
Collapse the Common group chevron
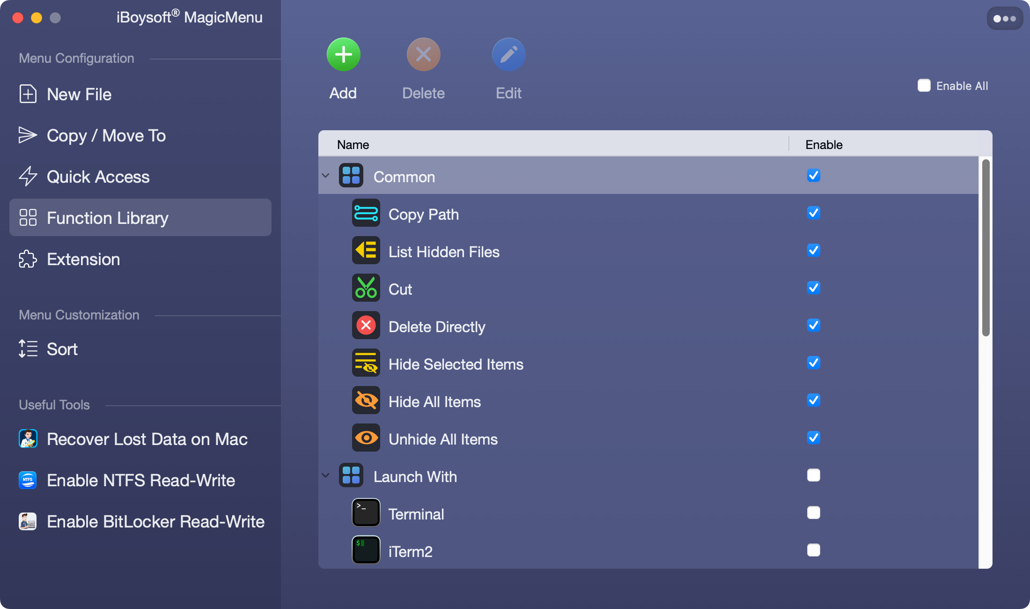click(325, 176)
